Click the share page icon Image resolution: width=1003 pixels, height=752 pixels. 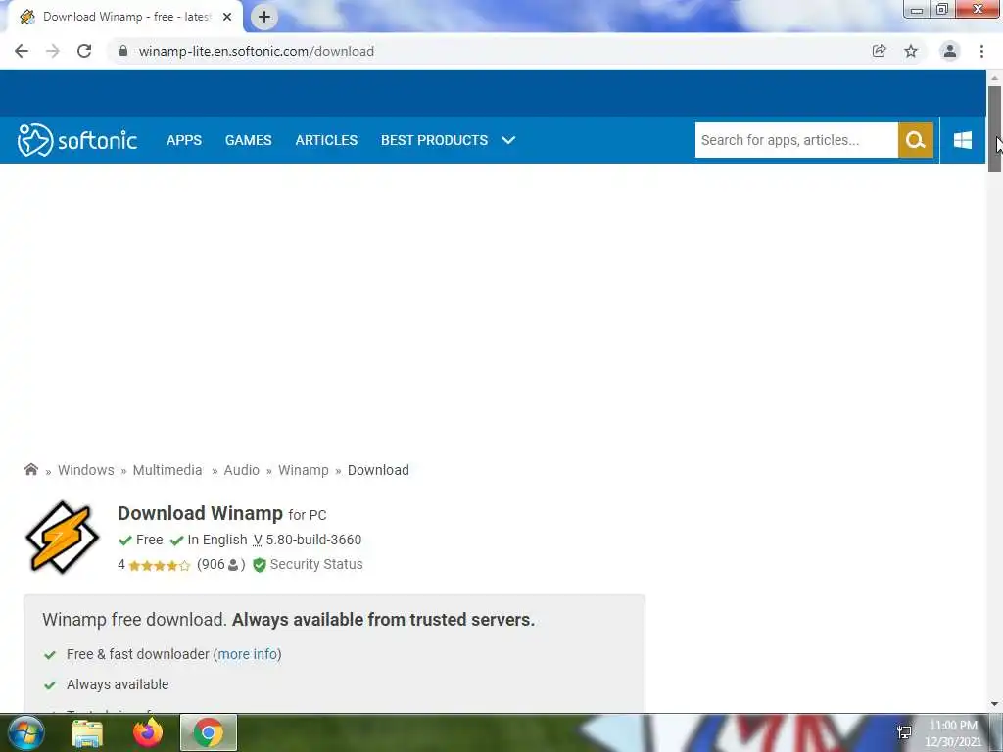(x=880, y=51)
